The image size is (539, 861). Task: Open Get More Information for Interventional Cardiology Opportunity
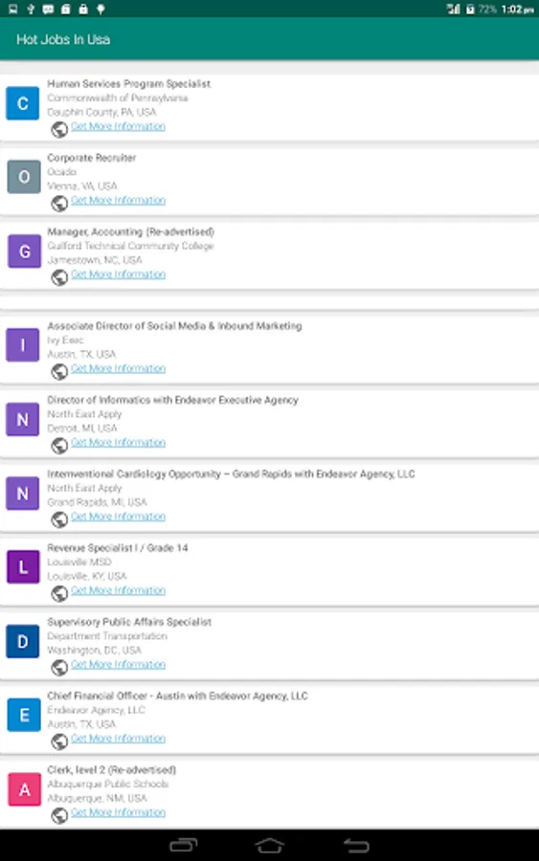(118, 517)
